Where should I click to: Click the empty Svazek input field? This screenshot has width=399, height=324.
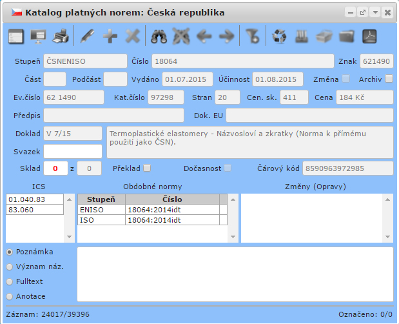point(73,152)
